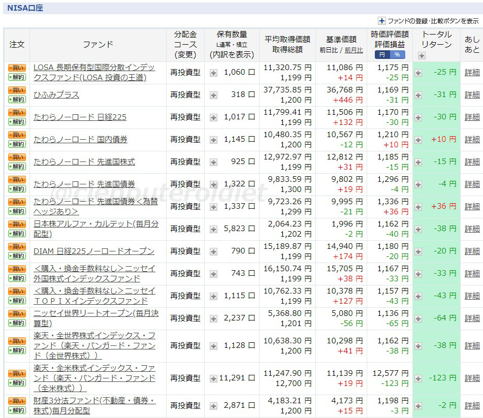Click 詳細 link for 楽天・全米株式 row

(472, 378)
